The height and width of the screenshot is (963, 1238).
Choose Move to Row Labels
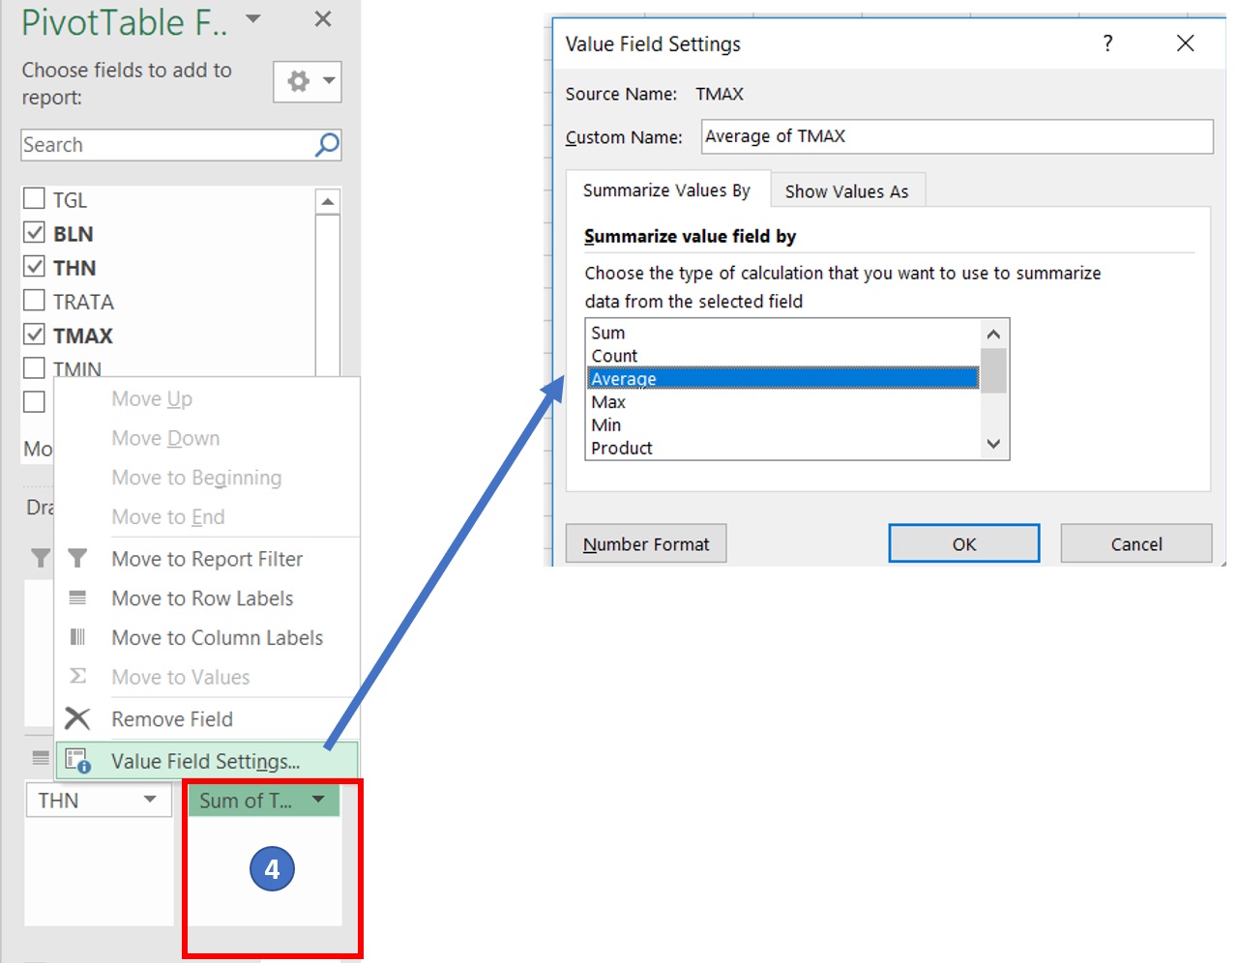pyautogui.click(x=207, y=598)
